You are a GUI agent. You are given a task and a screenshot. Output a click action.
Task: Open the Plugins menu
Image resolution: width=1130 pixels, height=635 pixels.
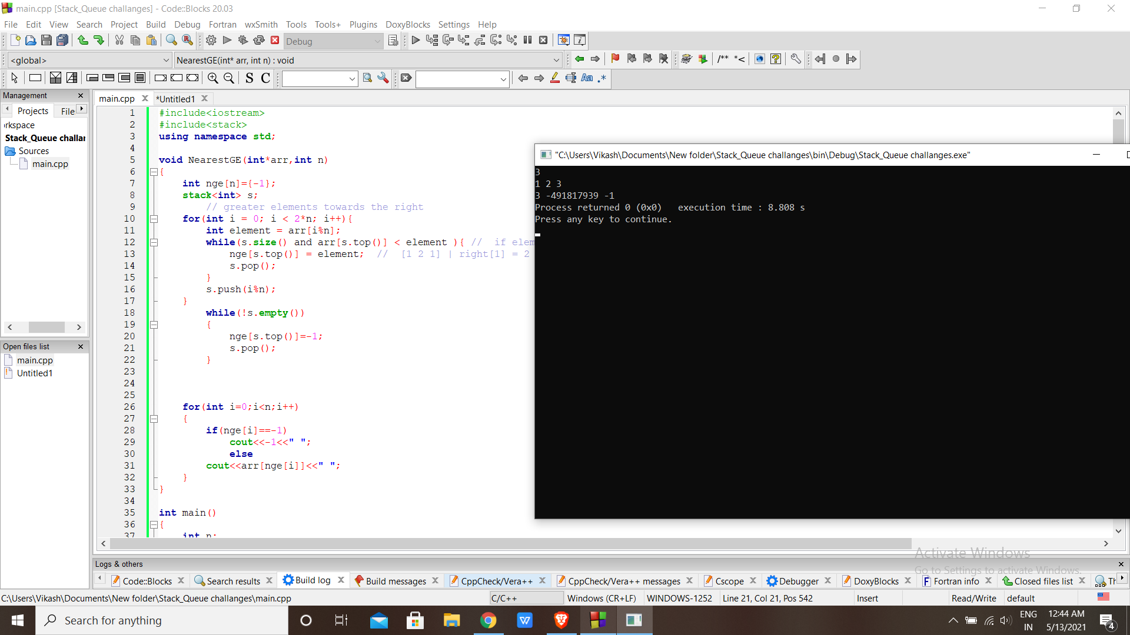(363, 25)
